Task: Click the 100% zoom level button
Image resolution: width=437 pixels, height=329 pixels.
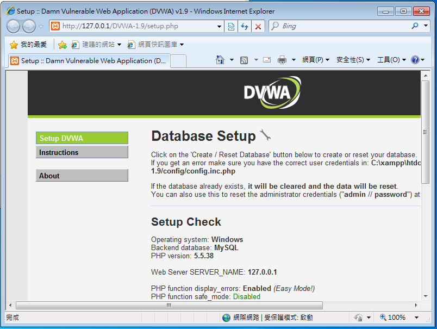Action: pos(392,317)
